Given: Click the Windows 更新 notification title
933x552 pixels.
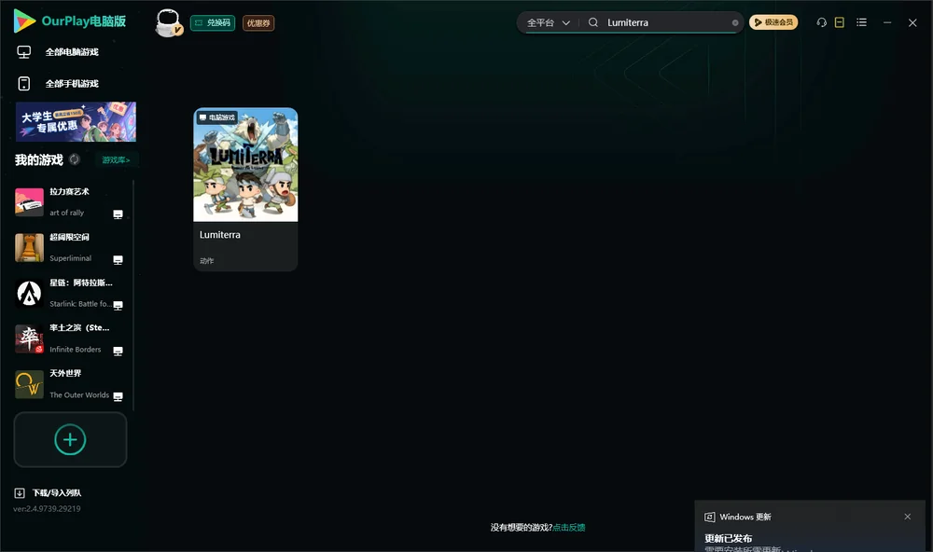Looking at the screenshot, I should coord(745,517).
